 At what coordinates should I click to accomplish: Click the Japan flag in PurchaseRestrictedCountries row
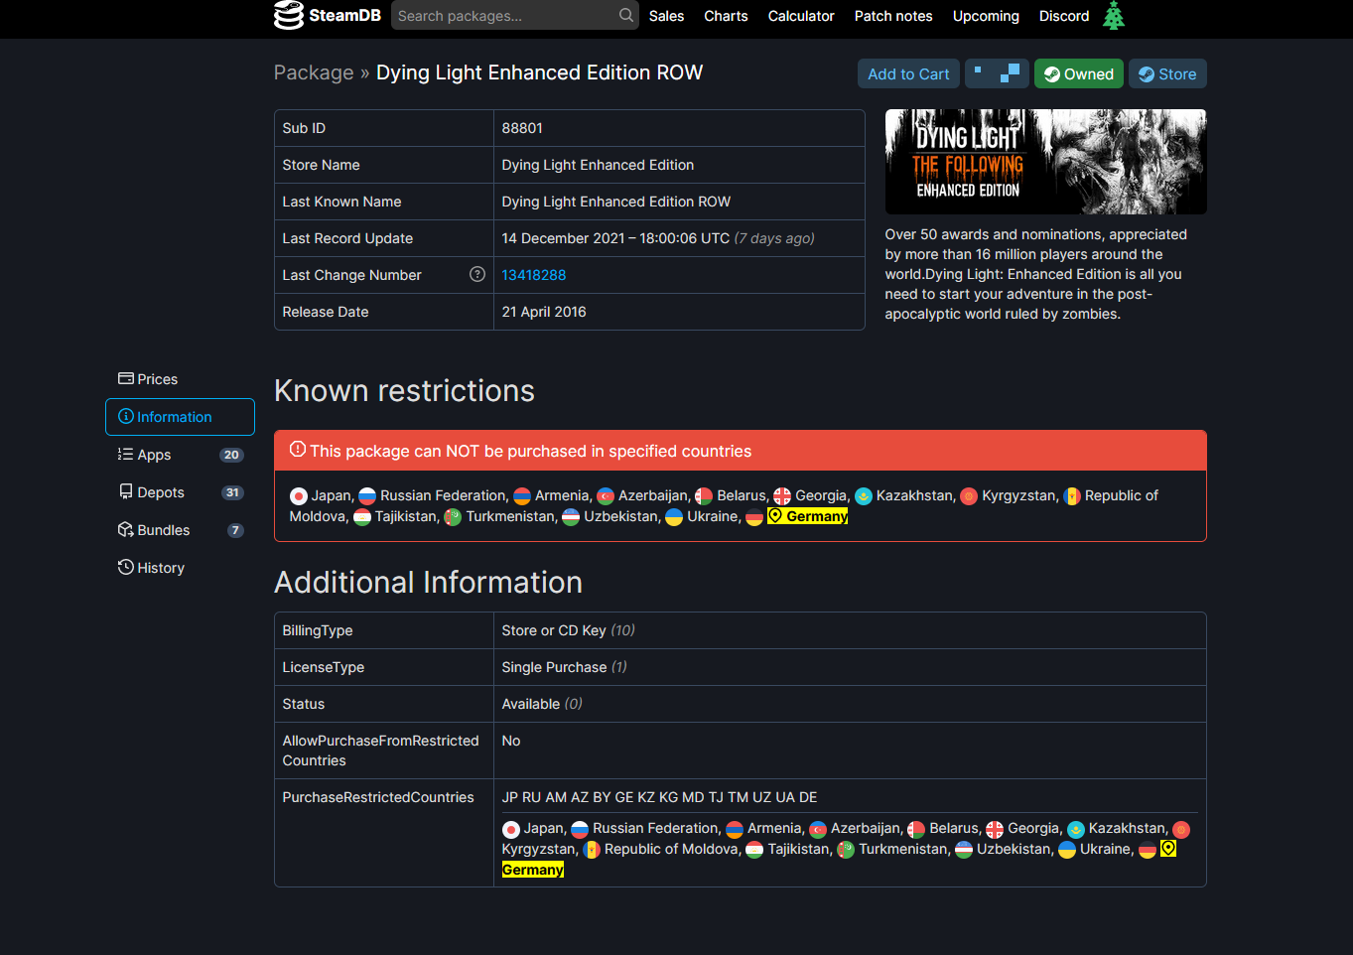click(x=511, y=829)
